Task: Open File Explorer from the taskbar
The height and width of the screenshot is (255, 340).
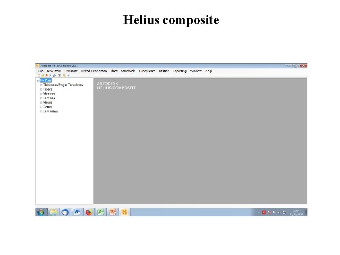Action: tap(53, 212)
